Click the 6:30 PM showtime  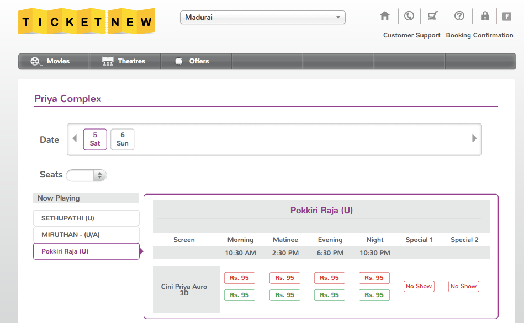pyautogui.click(x=330, y=253)
